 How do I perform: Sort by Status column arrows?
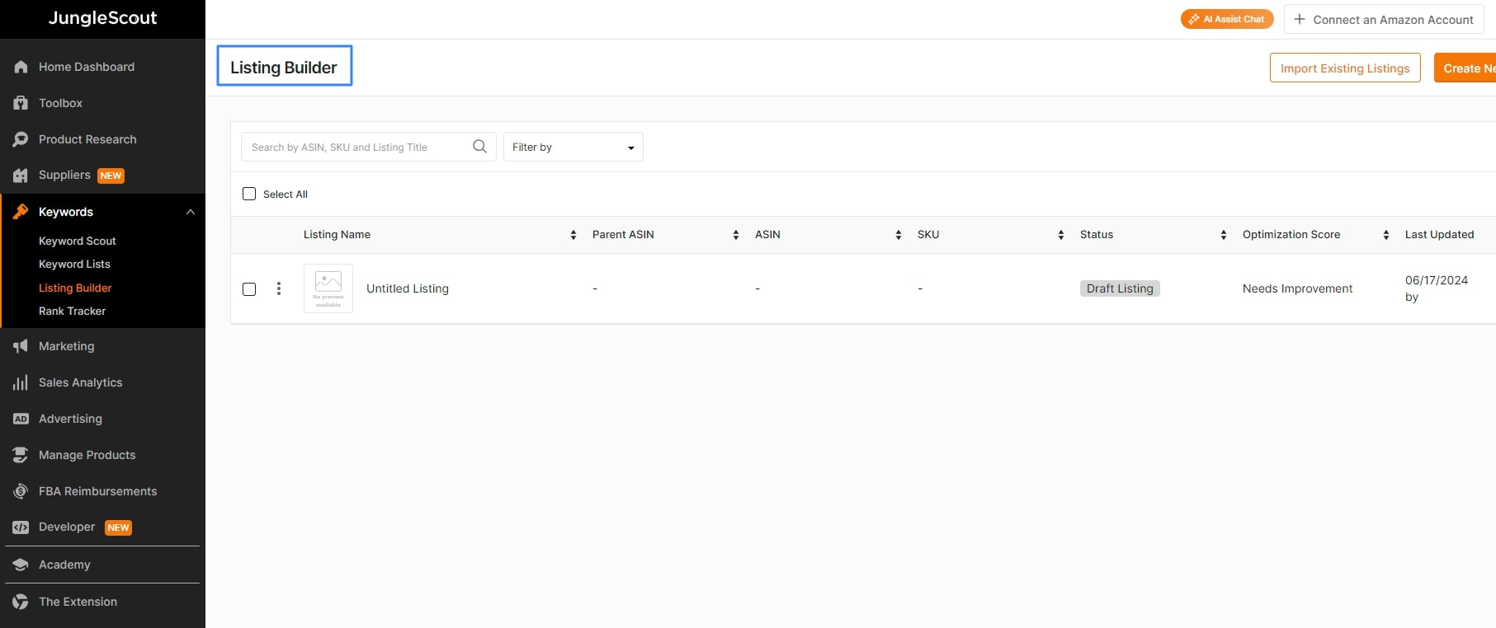1224,235
